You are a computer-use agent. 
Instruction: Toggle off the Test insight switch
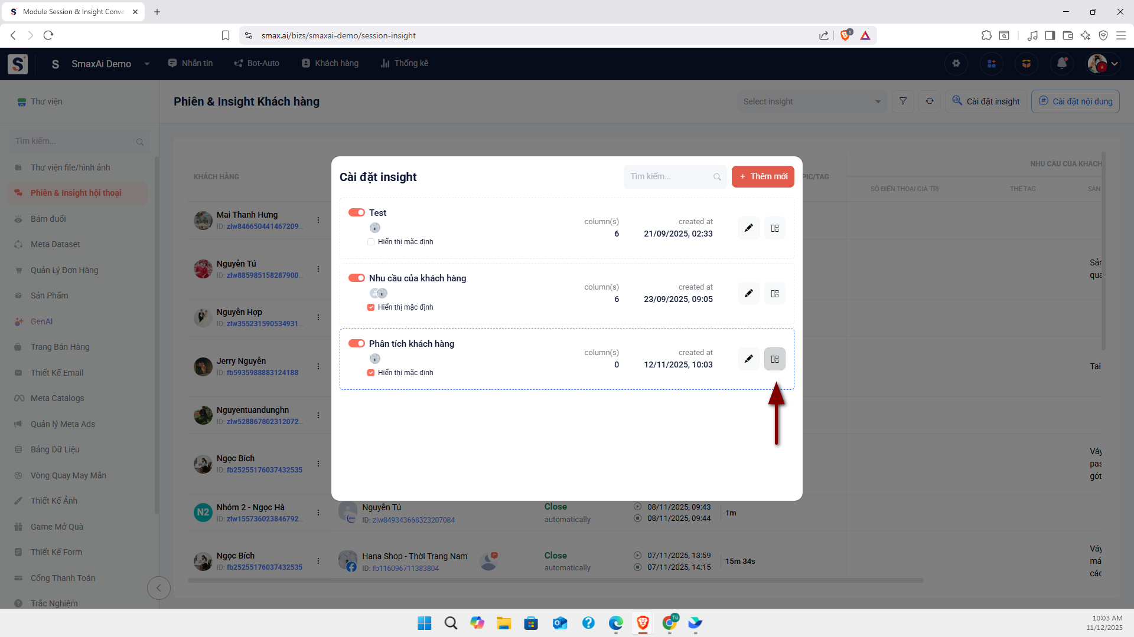[356, 213]
